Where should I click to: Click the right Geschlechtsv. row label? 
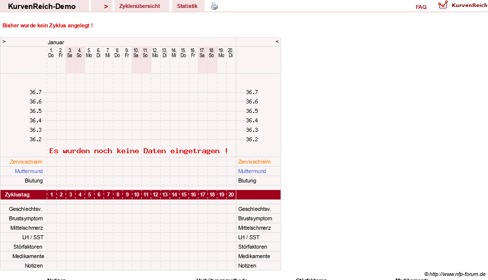pyautogui.click(x=255, y=209)
